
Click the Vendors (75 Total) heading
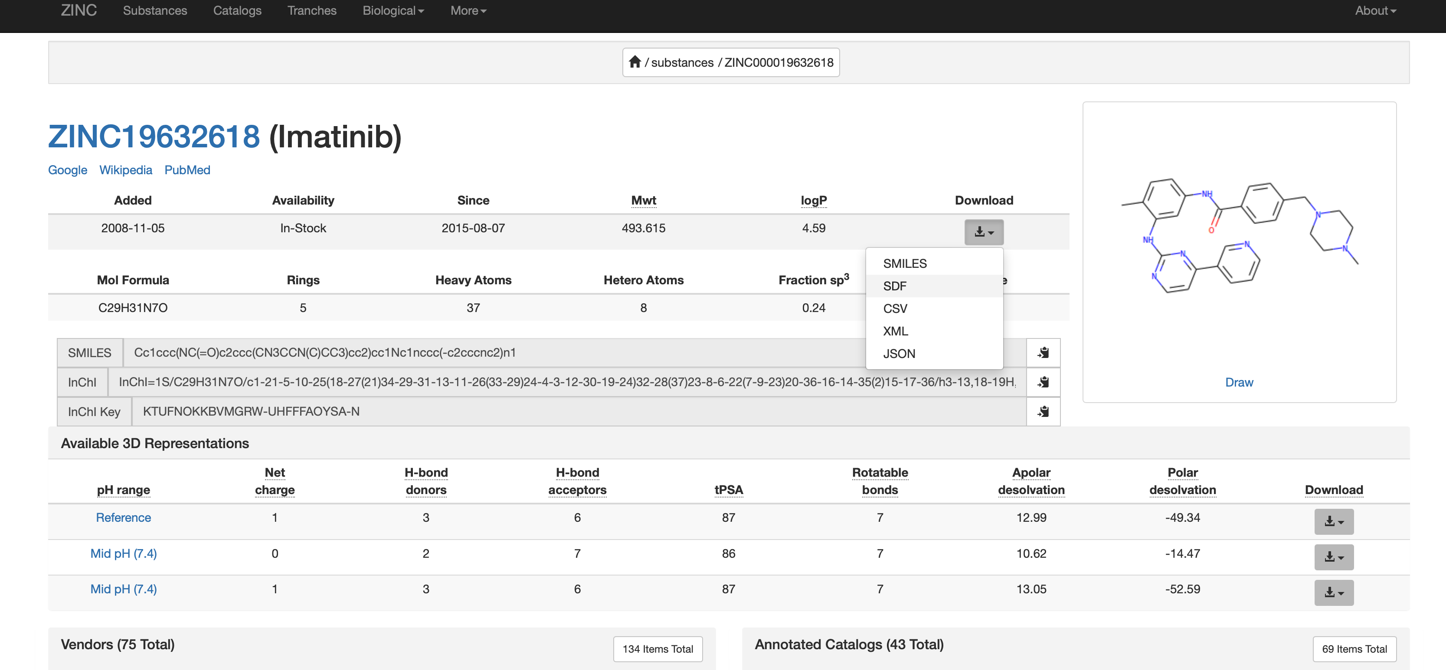pyautogui.click(x=117, y=645)
